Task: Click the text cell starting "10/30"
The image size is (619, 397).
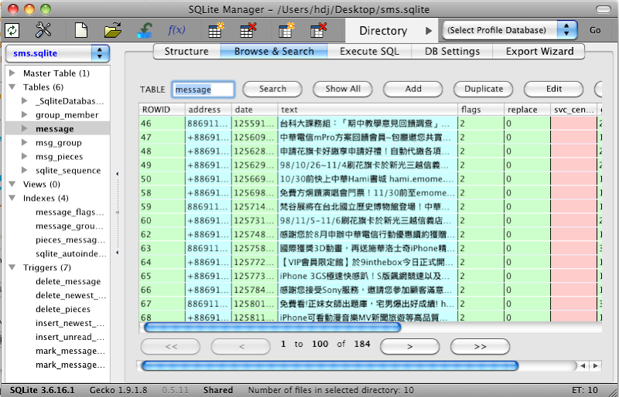Action: tap(368, 179)
